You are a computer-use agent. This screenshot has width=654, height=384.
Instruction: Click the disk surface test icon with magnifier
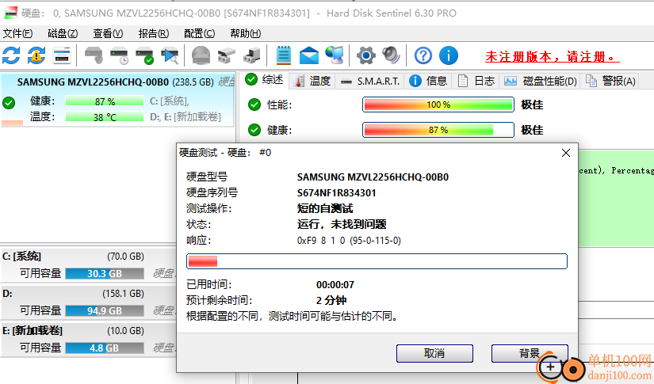170,55
